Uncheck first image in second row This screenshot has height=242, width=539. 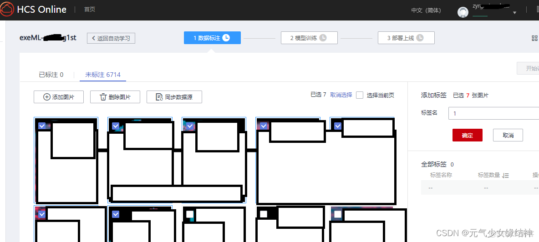click(x=41, y=214)
